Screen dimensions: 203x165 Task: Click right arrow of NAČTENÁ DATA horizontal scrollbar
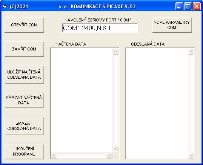tap(109, 156)
